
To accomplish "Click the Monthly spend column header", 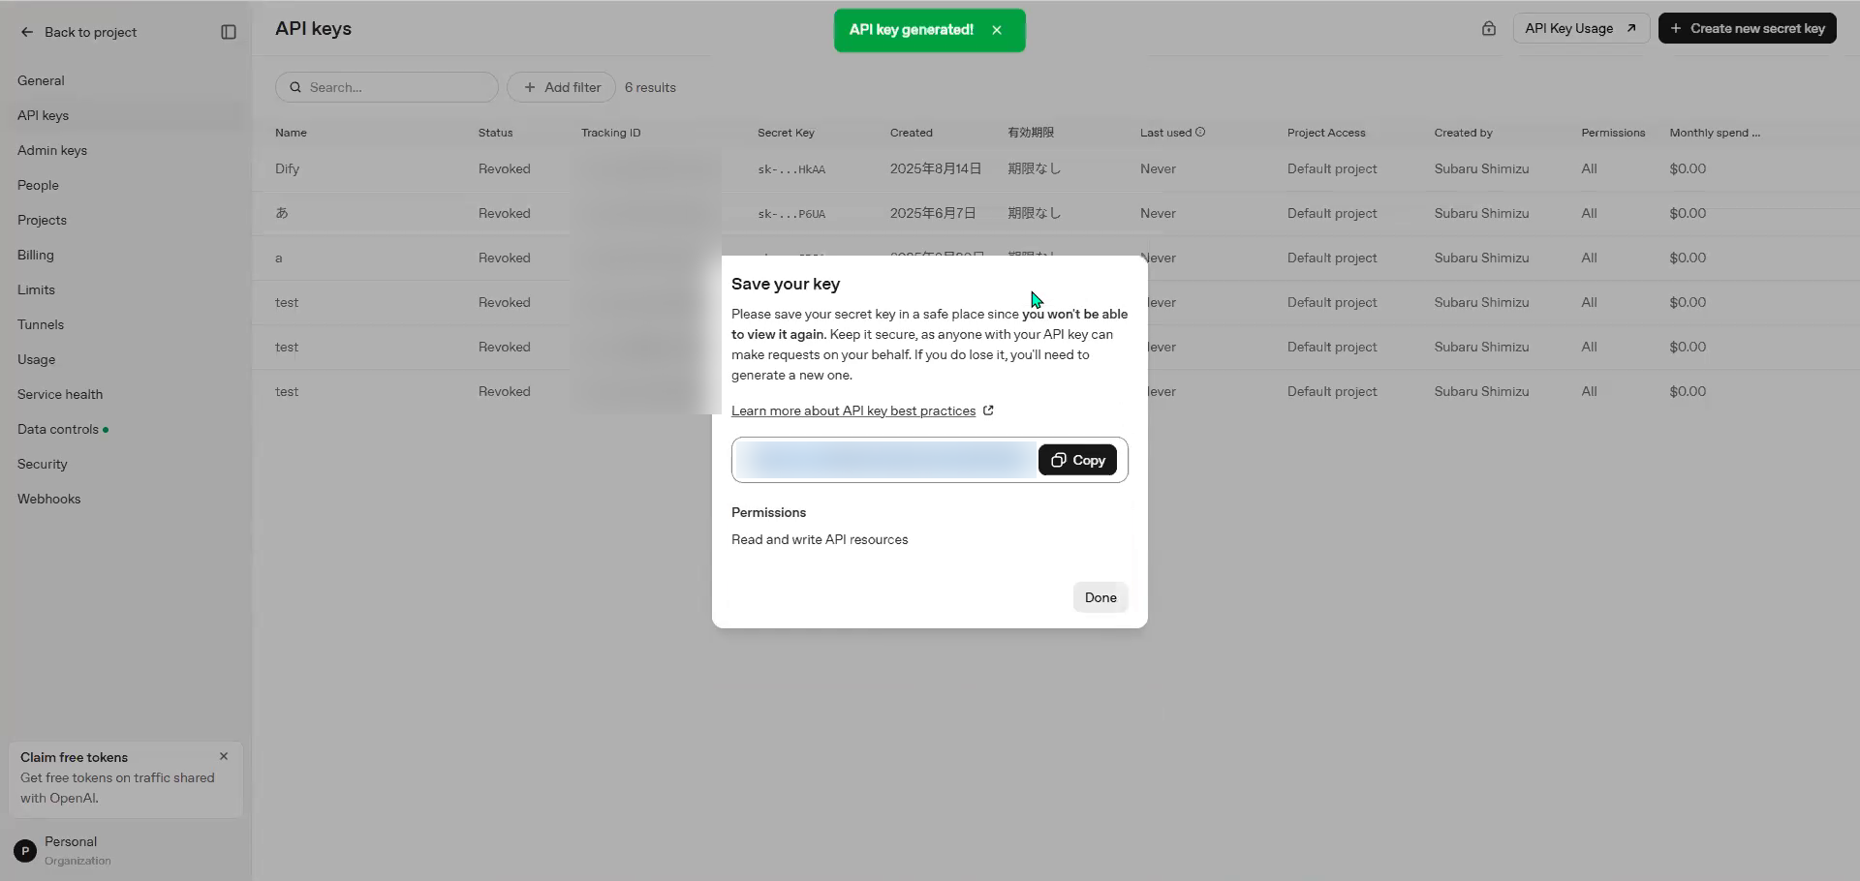I will [x=1715, y=133].
